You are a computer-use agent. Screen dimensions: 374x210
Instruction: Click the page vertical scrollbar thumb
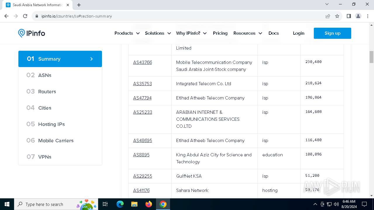[371, 57]
